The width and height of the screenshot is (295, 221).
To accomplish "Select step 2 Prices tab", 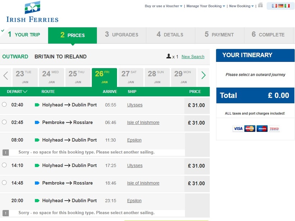I will tap(73, 35).
